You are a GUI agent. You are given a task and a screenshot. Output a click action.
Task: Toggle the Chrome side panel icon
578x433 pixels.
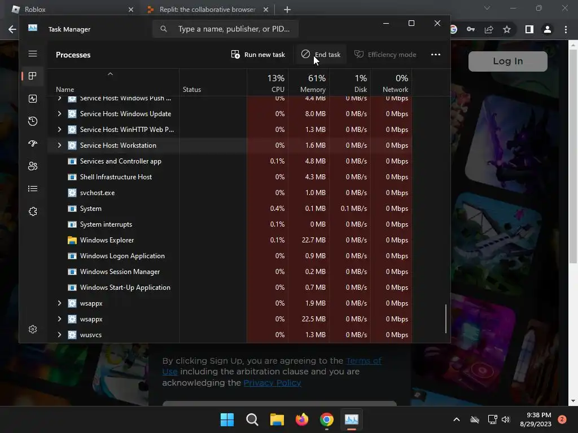point(529,29)
